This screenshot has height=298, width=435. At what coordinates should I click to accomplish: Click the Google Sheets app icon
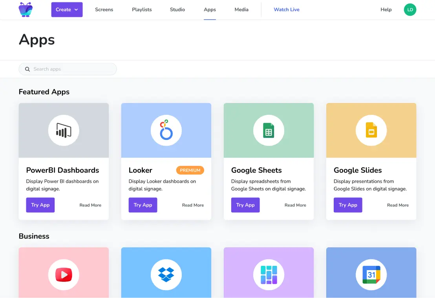(269, 130)
